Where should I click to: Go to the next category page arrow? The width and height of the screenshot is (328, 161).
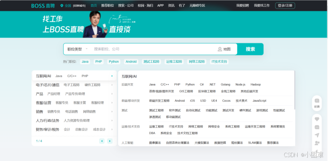pyautogui.click(x=110, y=141)
